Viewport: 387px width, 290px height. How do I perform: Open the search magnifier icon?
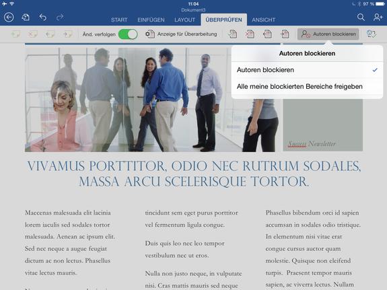click(x=361, y=17)
